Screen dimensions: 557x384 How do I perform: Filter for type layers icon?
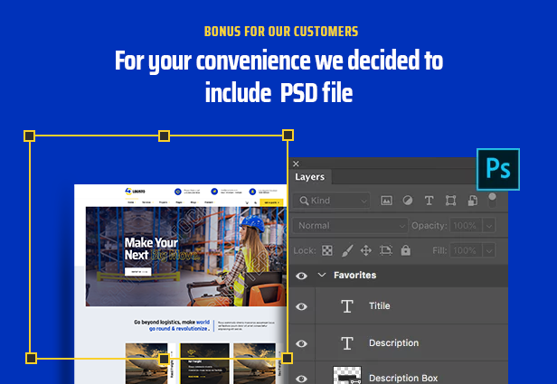[430, 201]
